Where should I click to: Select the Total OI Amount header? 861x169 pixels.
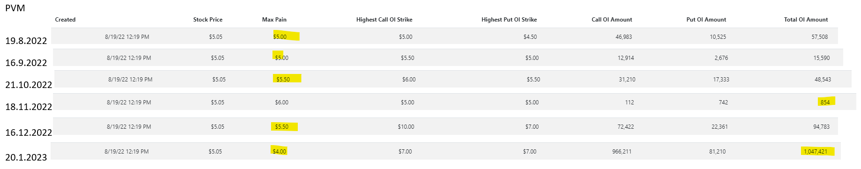point(806,20)
